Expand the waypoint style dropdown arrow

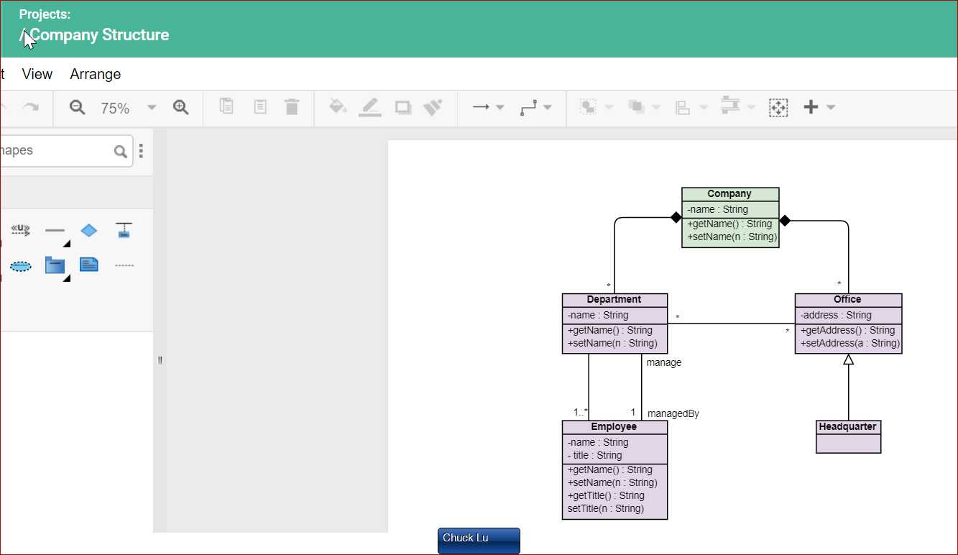coord(548,108)
